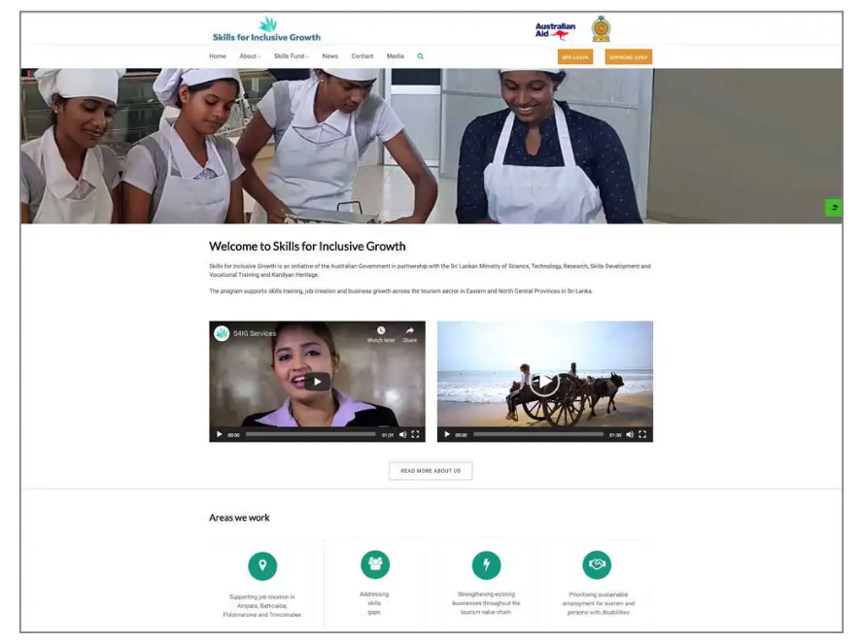Click the search magnifier icon in navigation
This screenshot has width=863, height=643.
click(421, 56)
